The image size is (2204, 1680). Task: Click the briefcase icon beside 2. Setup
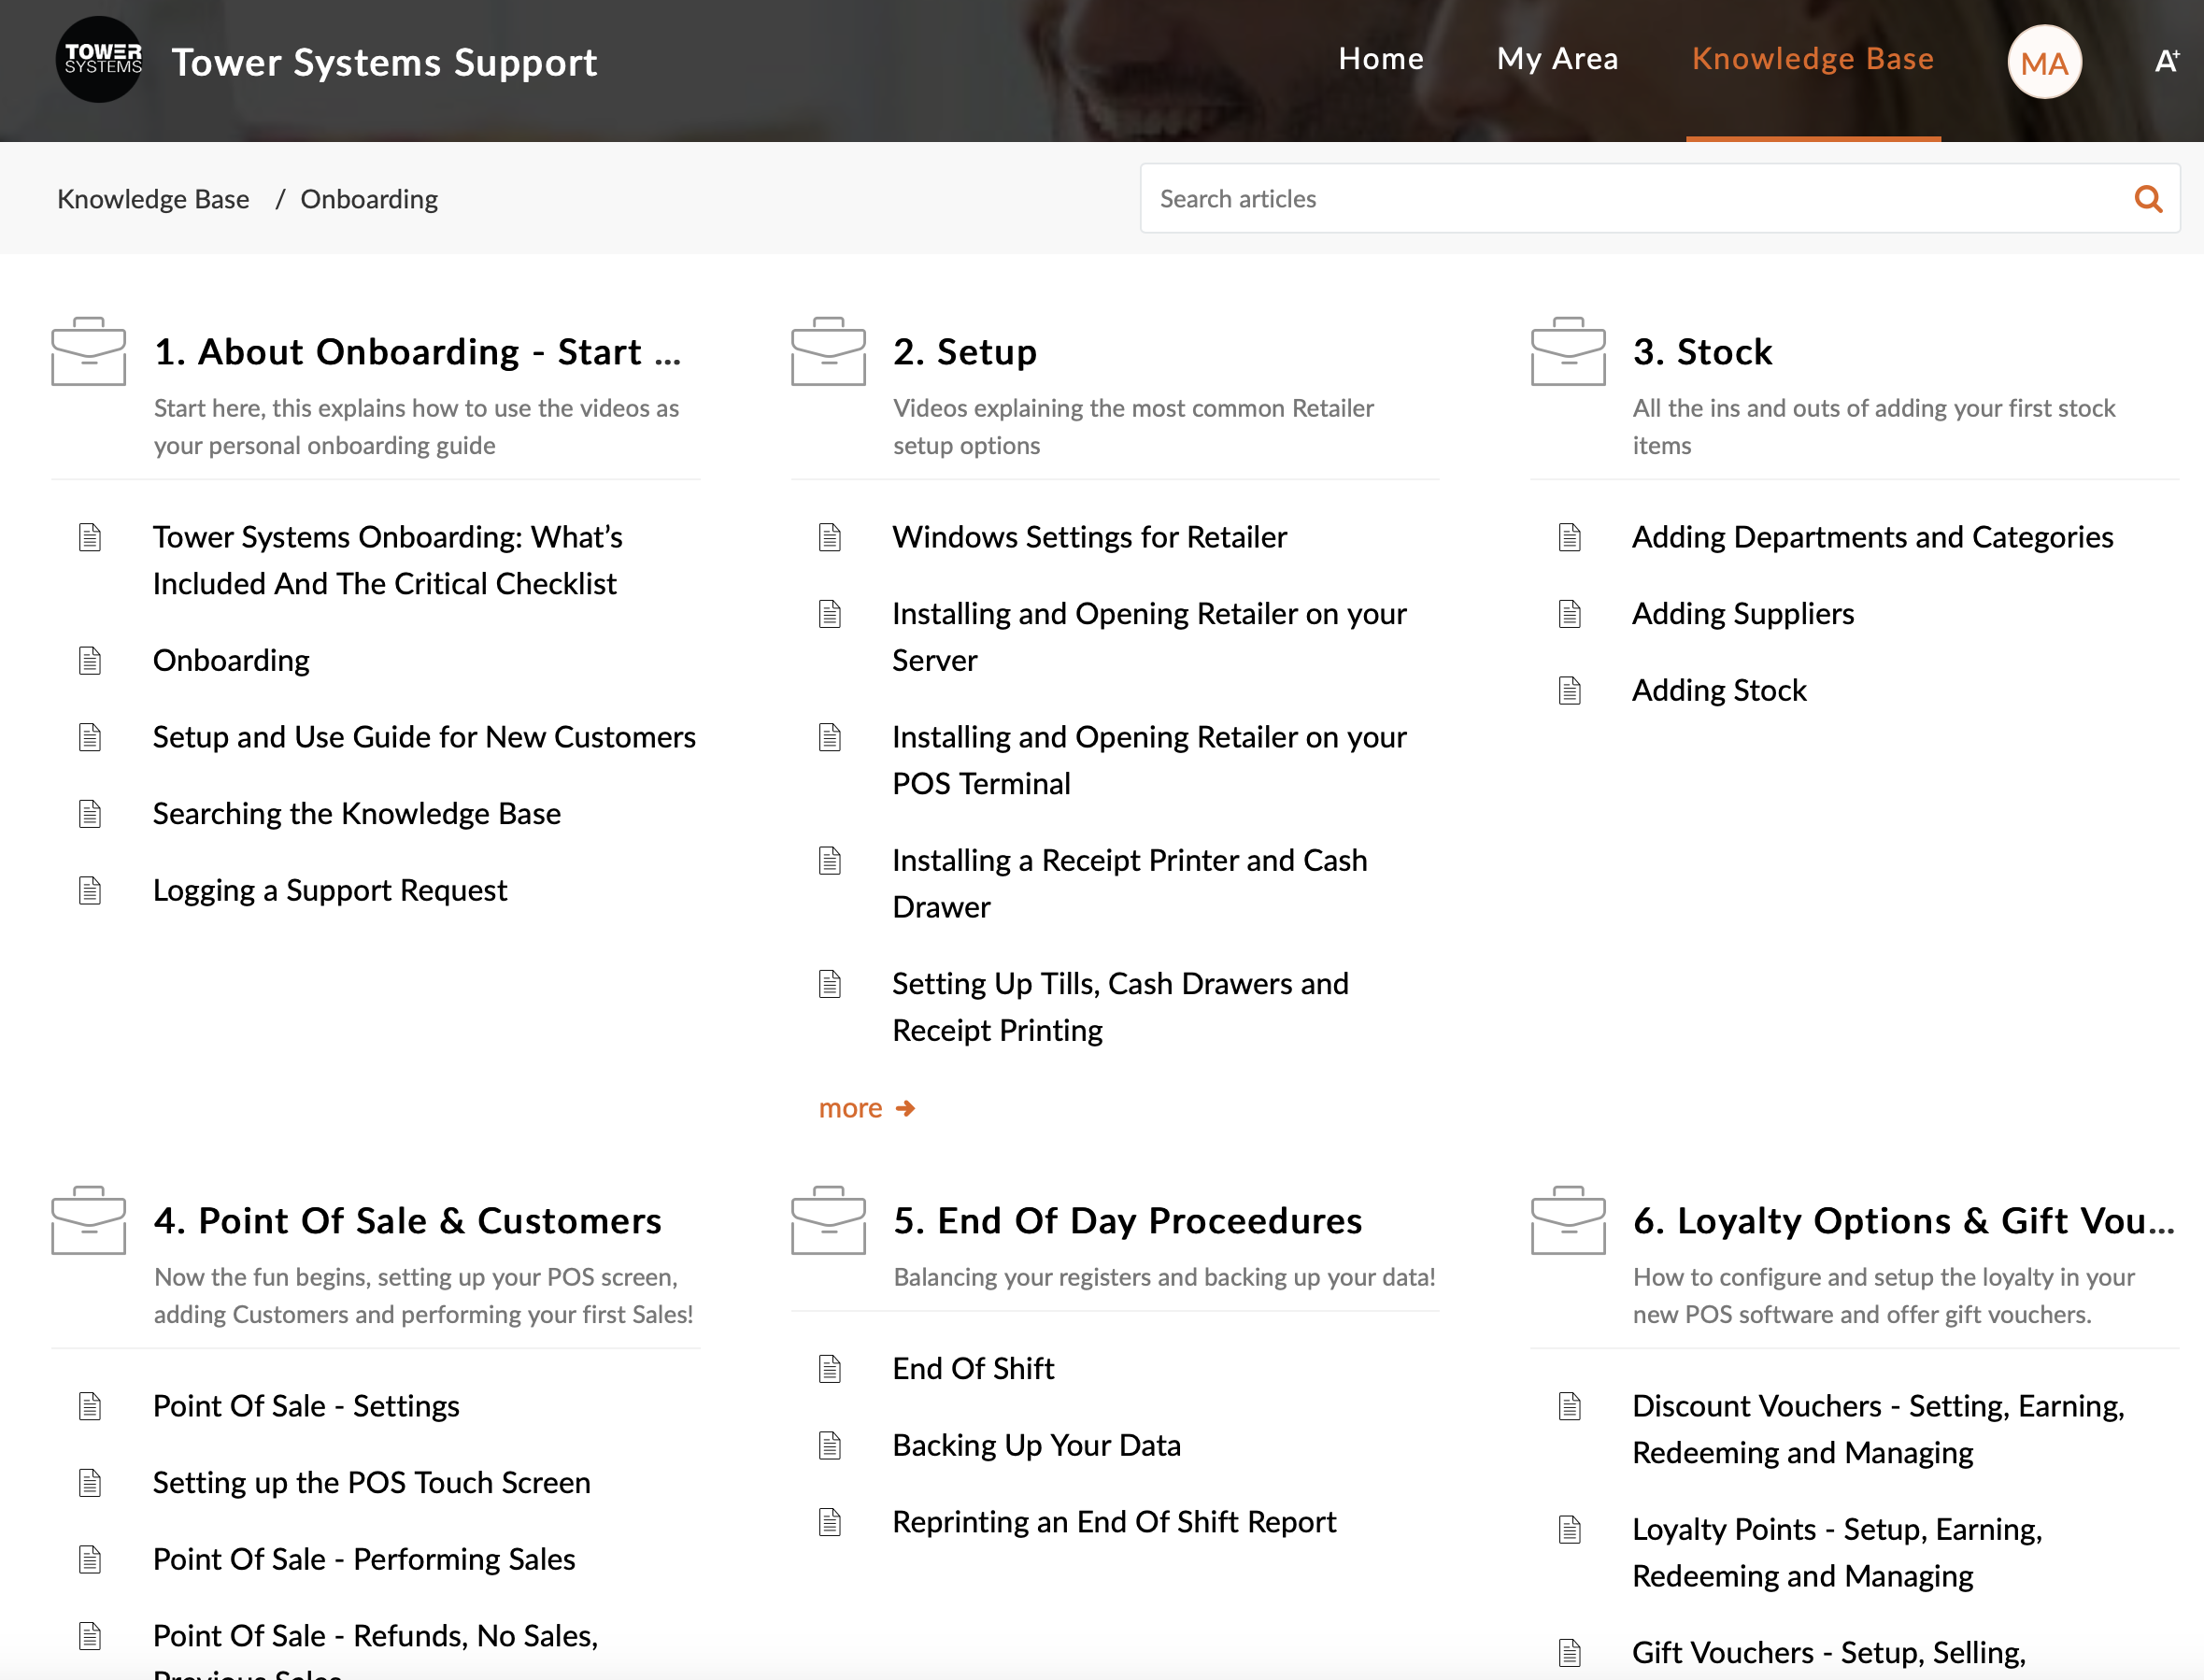(x=828, y=351)
